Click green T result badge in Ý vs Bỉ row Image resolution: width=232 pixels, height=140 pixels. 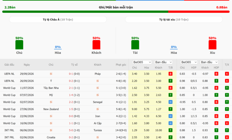pyautogui.click(x=171, y=81)
